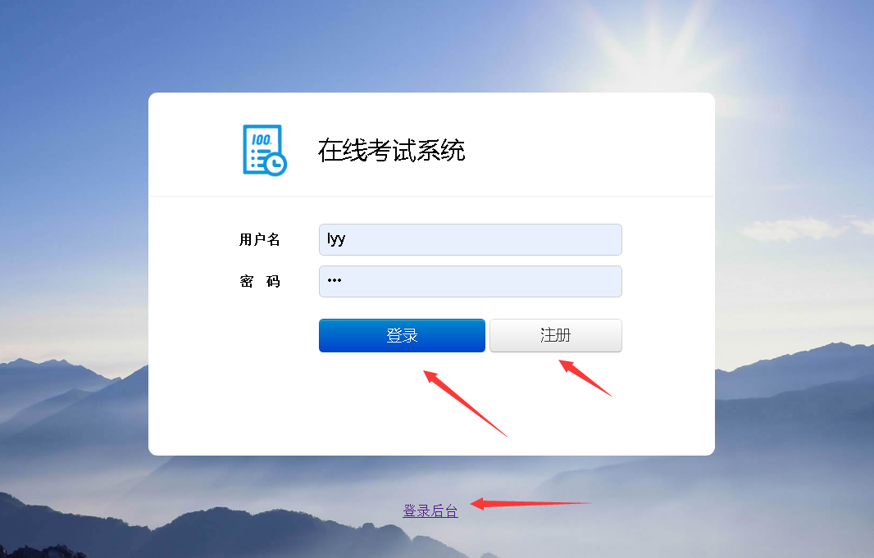
Task: Click the 在线考试系统 title text
Action: click(x=391, y=151)
